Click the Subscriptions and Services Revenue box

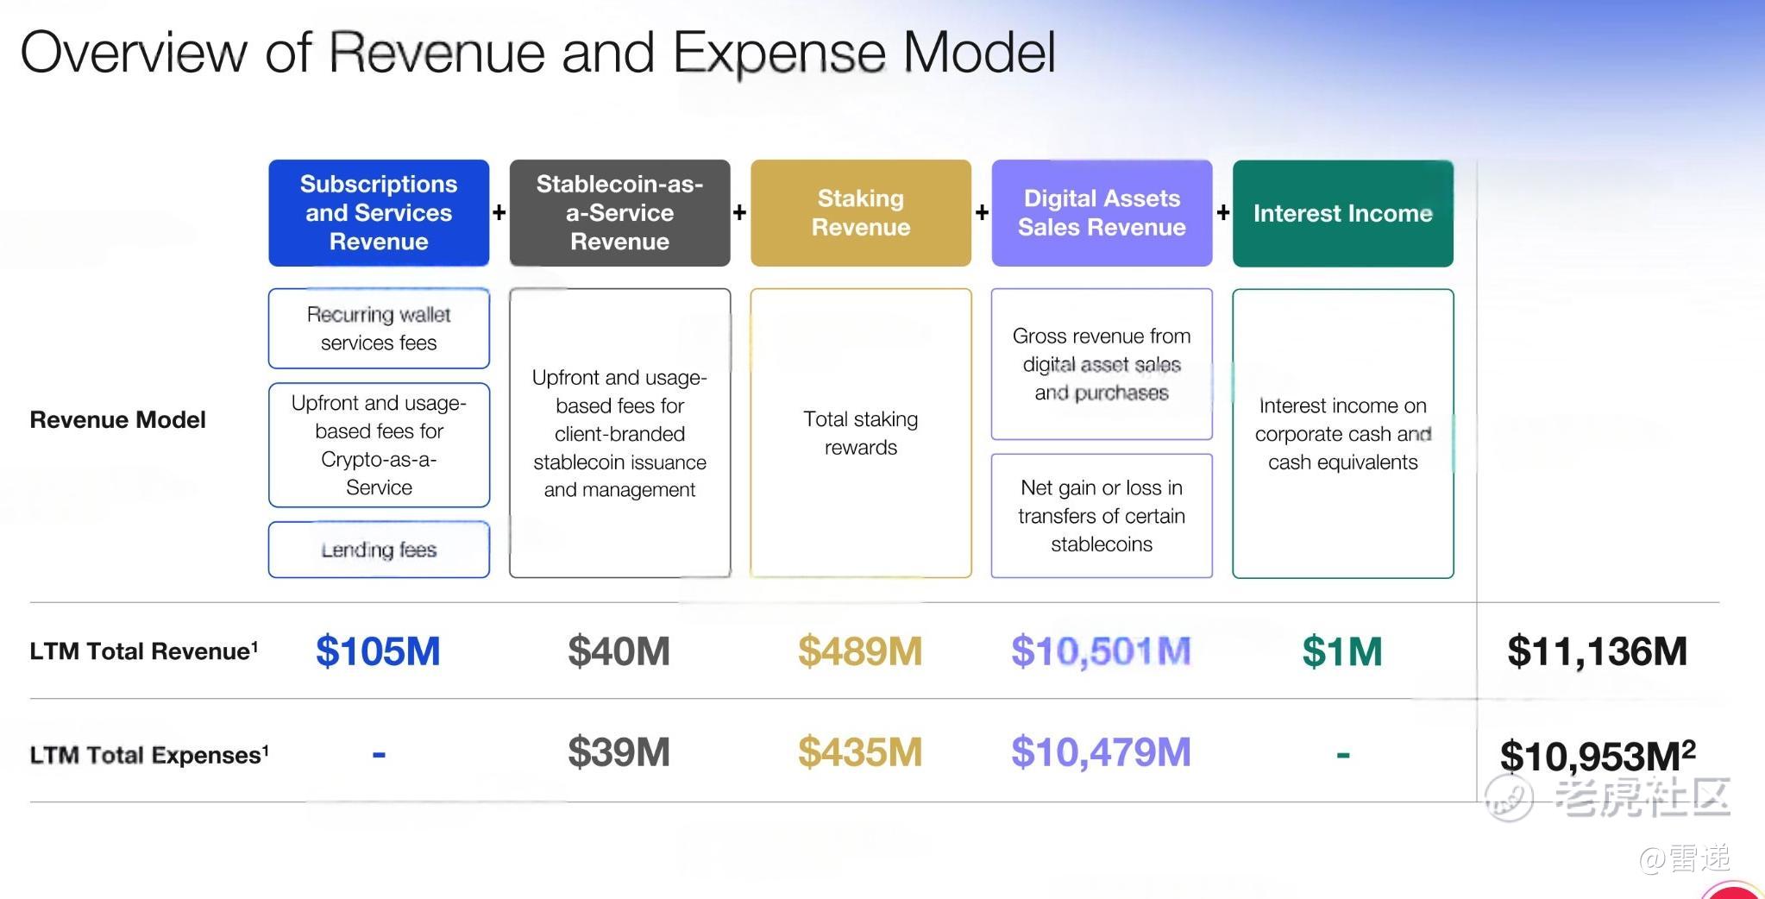click(x=379, y=213)
